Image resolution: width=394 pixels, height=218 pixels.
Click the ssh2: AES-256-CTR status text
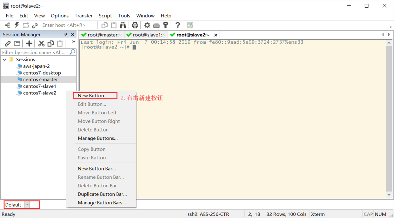point(208,214)
